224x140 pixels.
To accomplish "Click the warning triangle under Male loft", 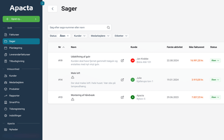I will (x=72, y=77).
